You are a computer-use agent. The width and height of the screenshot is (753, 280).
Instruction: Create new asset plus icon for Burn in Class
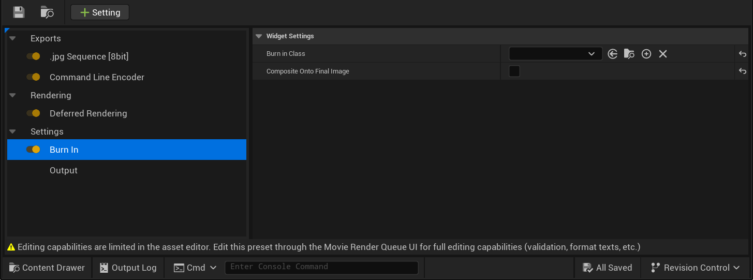pyautogui.click(x=646, y=54)
